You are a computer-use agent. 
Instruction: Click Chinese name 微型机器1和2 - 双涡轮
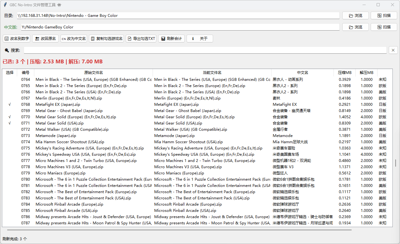pos(292,161)
